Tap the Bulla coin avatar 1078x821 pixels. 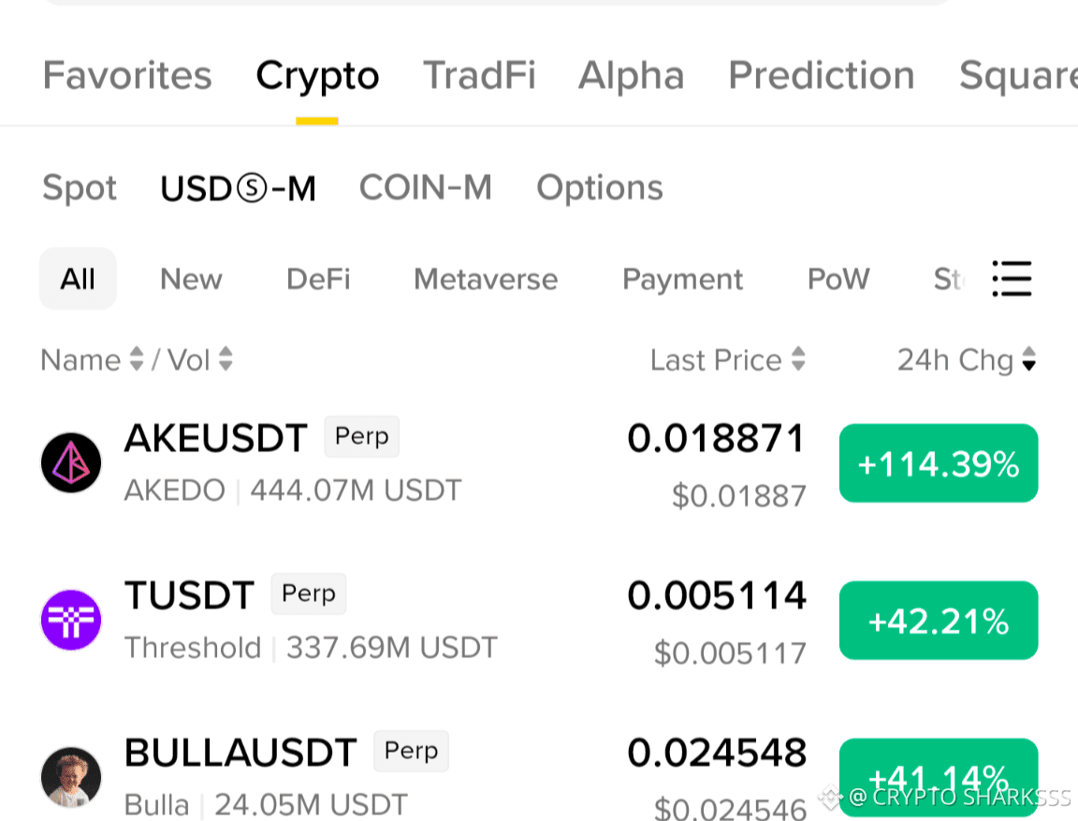(x=71, y=777)
